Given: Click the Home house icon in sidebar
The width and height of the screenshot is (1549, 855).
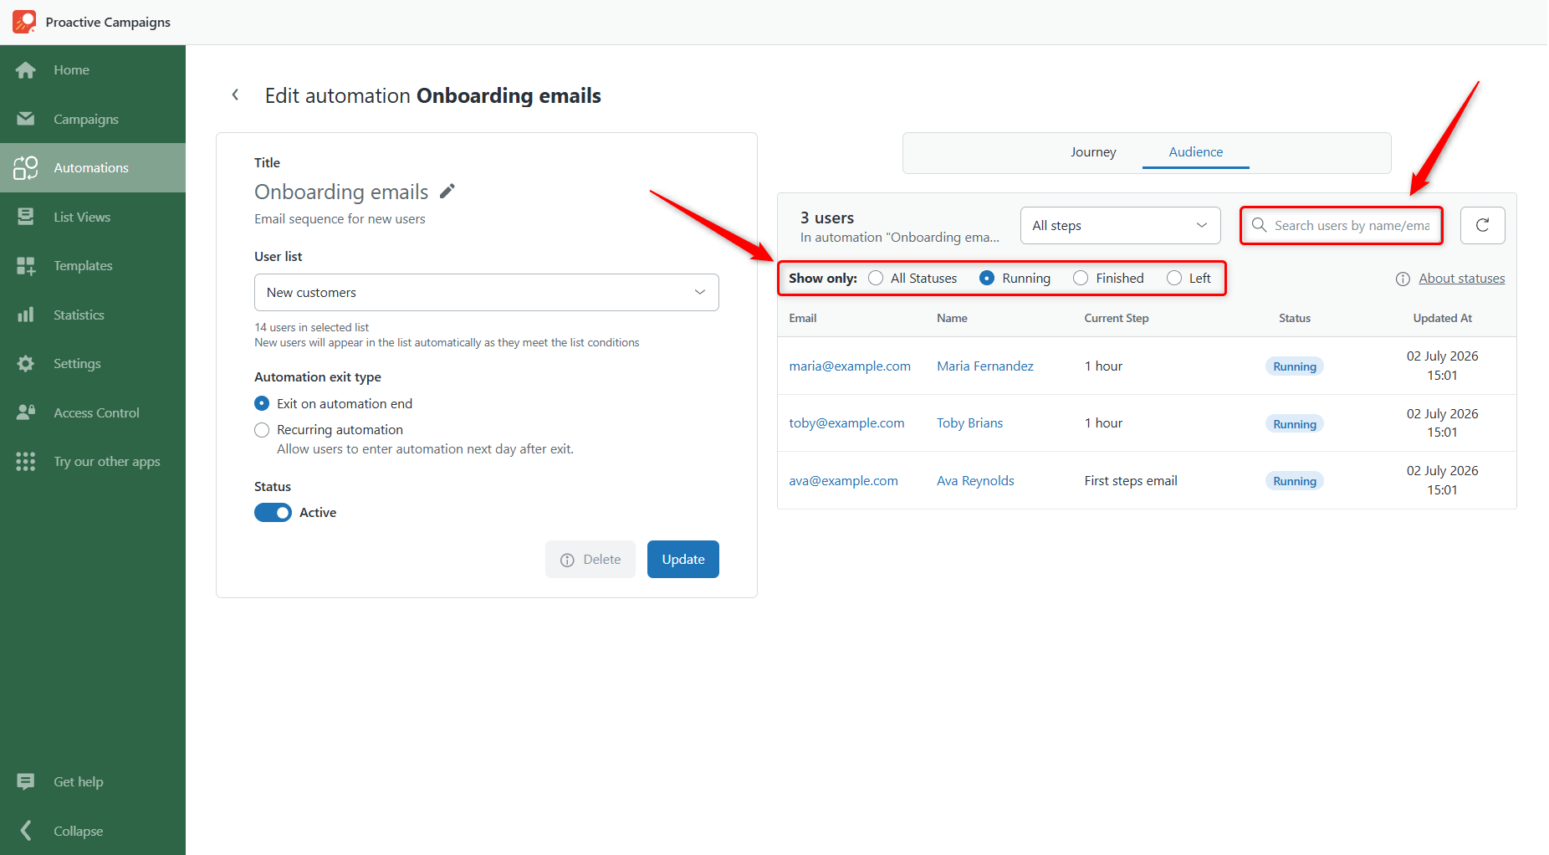Looking at the screenshot, I should [26, 70].
